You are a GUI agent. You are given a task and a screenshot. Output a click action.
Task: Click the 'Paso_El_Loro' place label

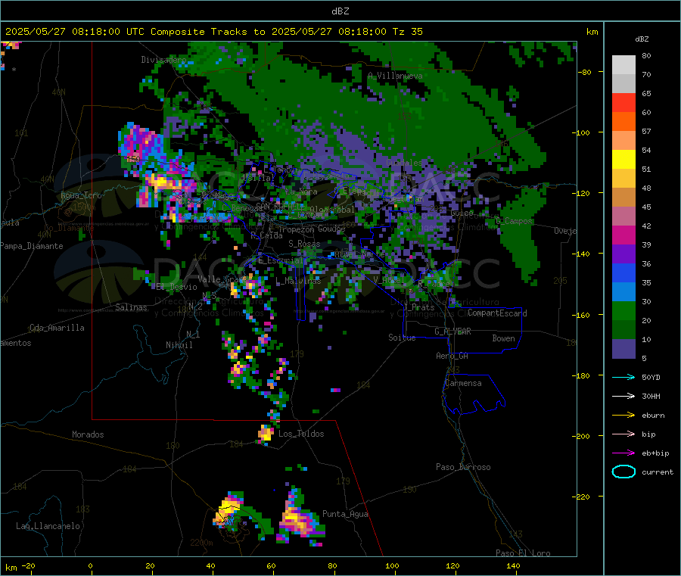(x=523, y=553)
